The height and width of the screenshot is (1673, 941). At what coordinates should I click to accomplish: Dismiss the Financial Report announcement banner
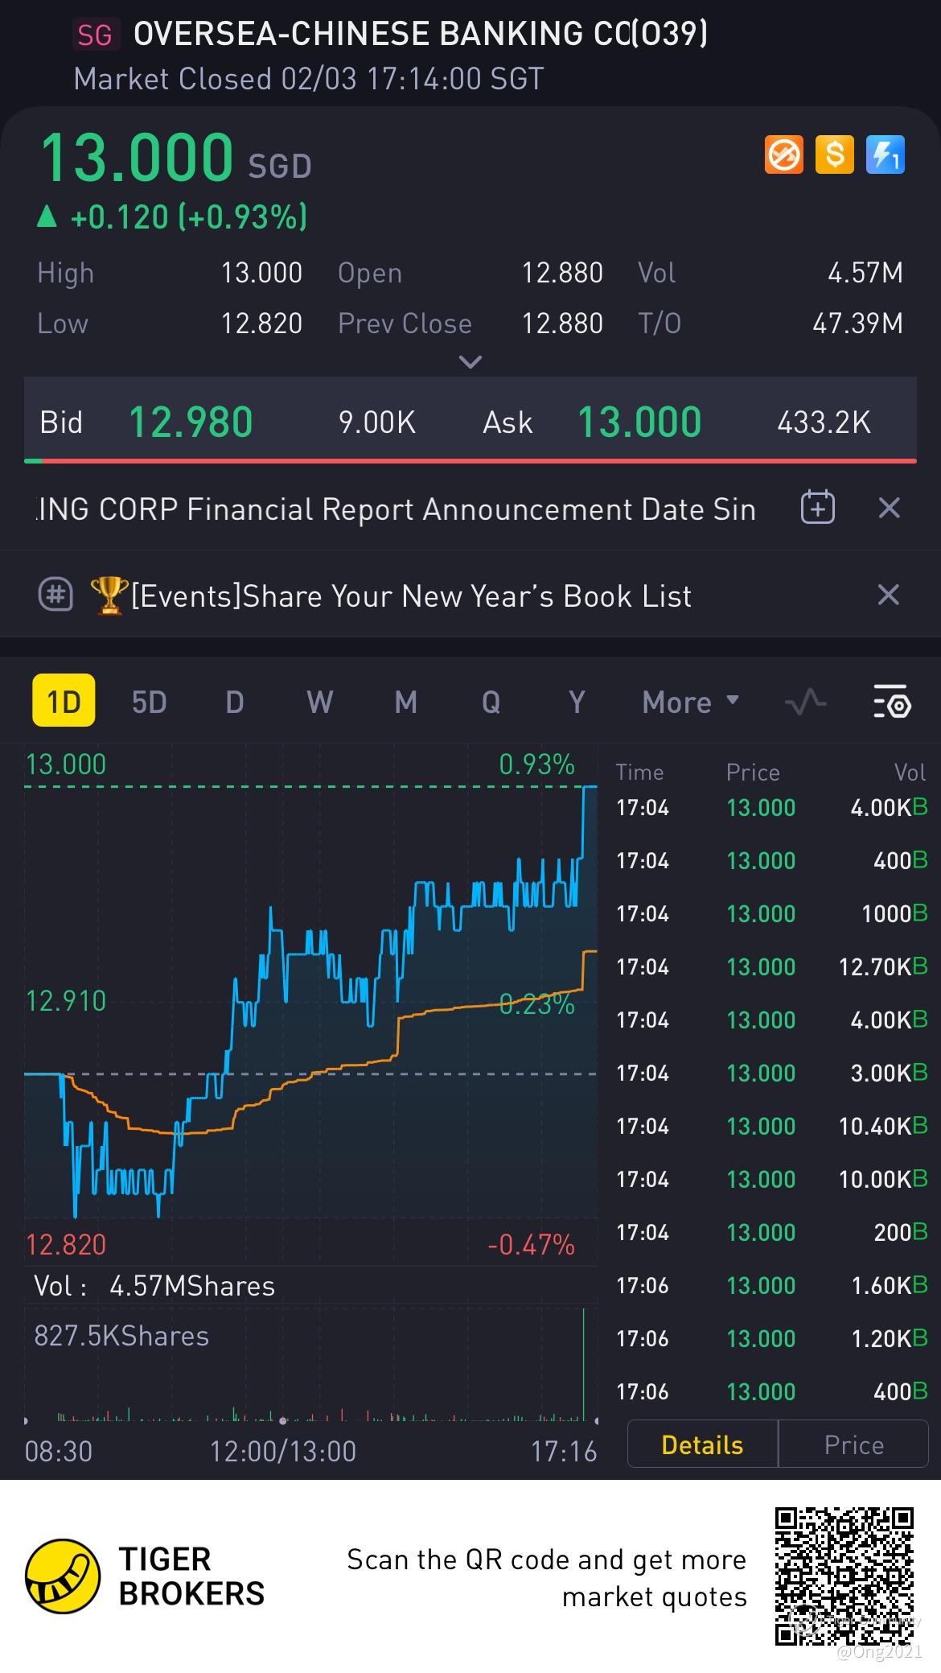(x=889, y=508)
